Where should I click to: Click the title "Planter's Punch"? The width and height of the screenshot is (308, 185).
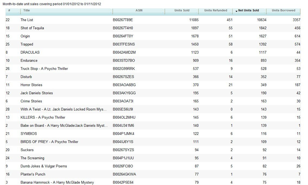33,174
